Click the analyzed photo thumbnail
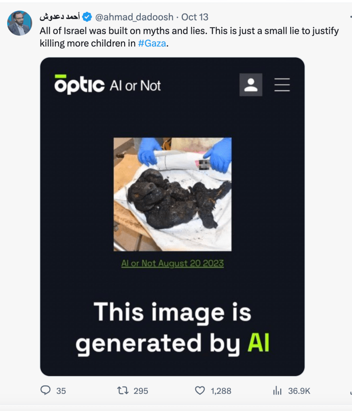The width and height of the screenshot is (352, 411). tap(172, 194)
